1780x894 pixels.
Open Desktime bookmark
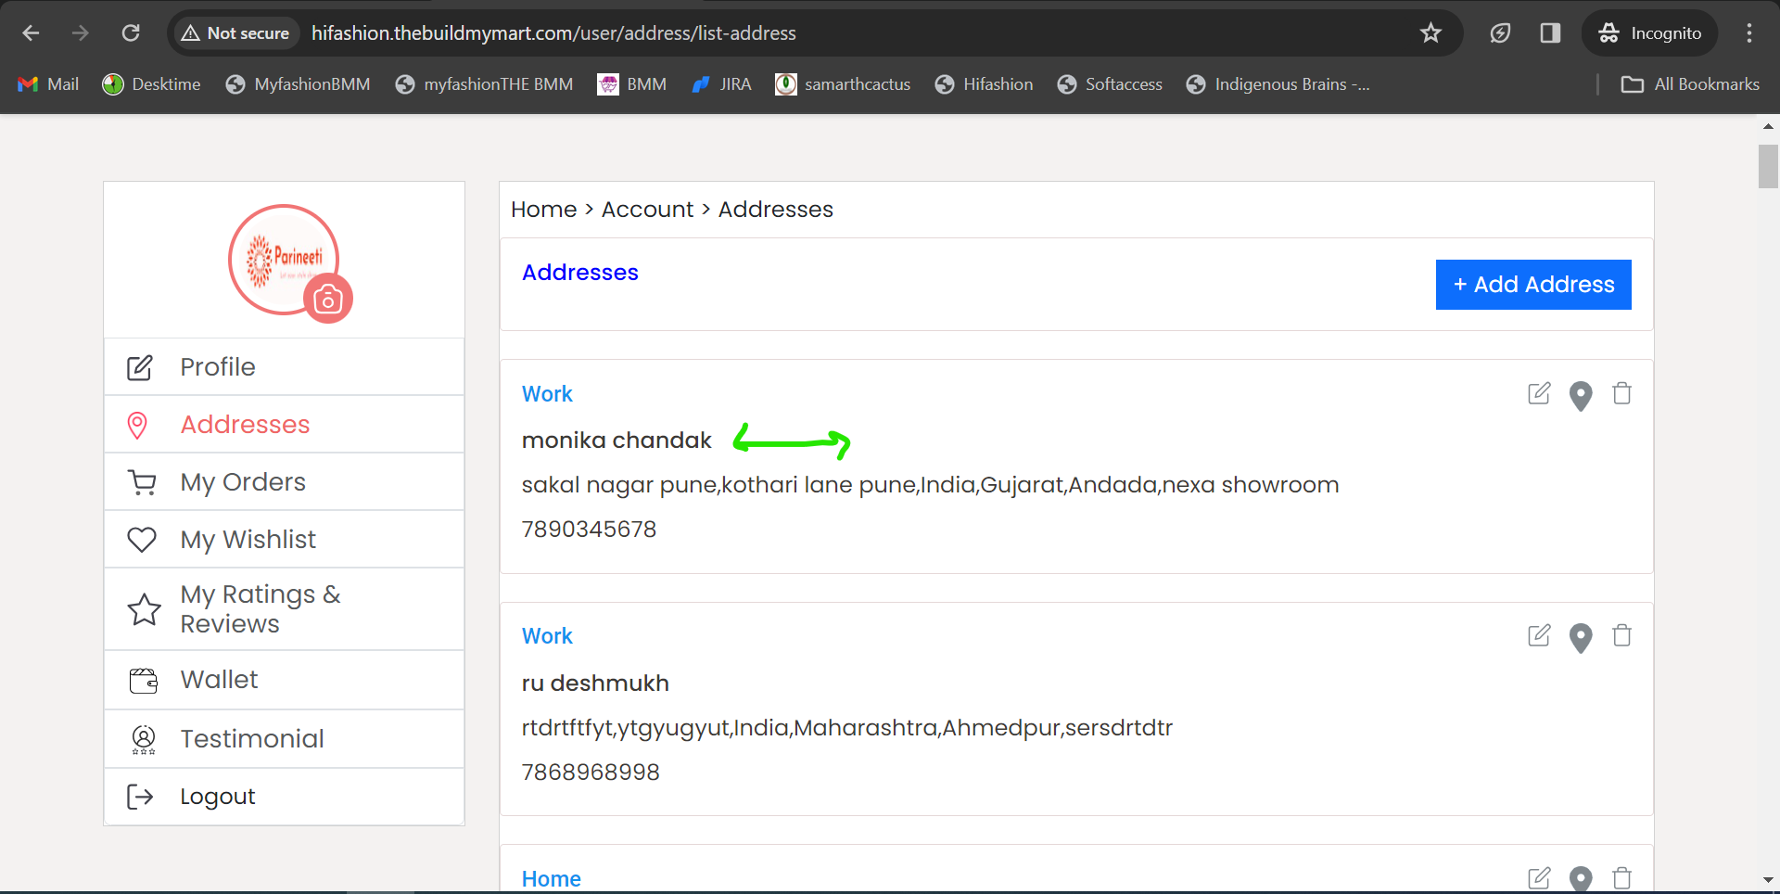pyautogui.click(x=152, y=84)
